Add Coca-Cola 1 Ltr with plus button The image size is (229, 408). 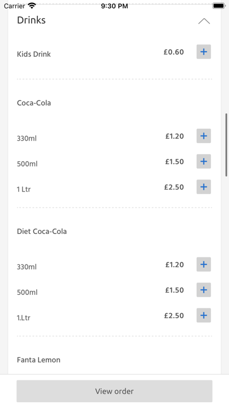coord(203,187)
